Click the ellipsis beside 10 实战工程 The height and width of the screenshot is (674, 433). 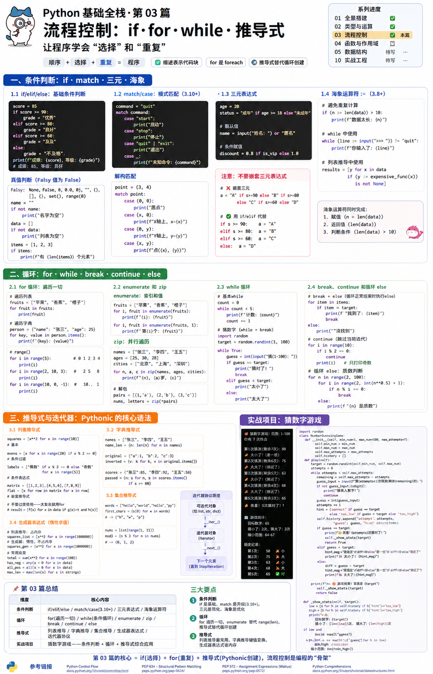[405, 60]
